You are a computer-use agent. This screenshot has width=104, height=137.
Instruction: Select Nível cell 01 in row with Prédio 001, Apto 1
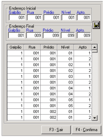click(x=66, y=53)
